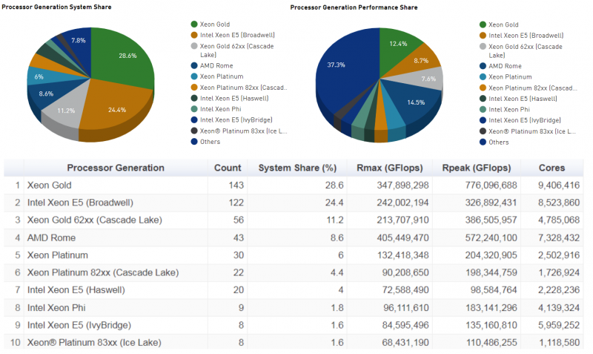
Task: Click cores value 8,523,860 in Broadwell row
Action: coord(559,203)
